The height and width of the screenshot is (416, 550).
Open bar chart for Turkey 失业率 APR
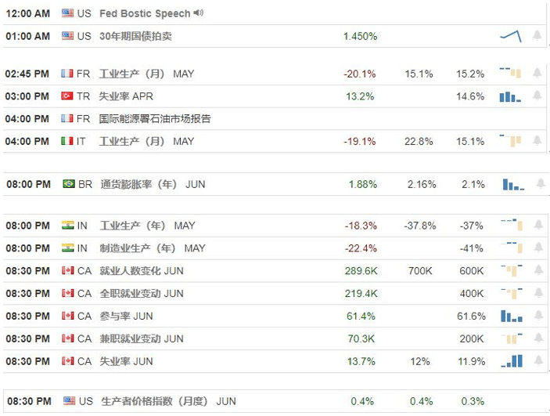(x=510, y=96)
